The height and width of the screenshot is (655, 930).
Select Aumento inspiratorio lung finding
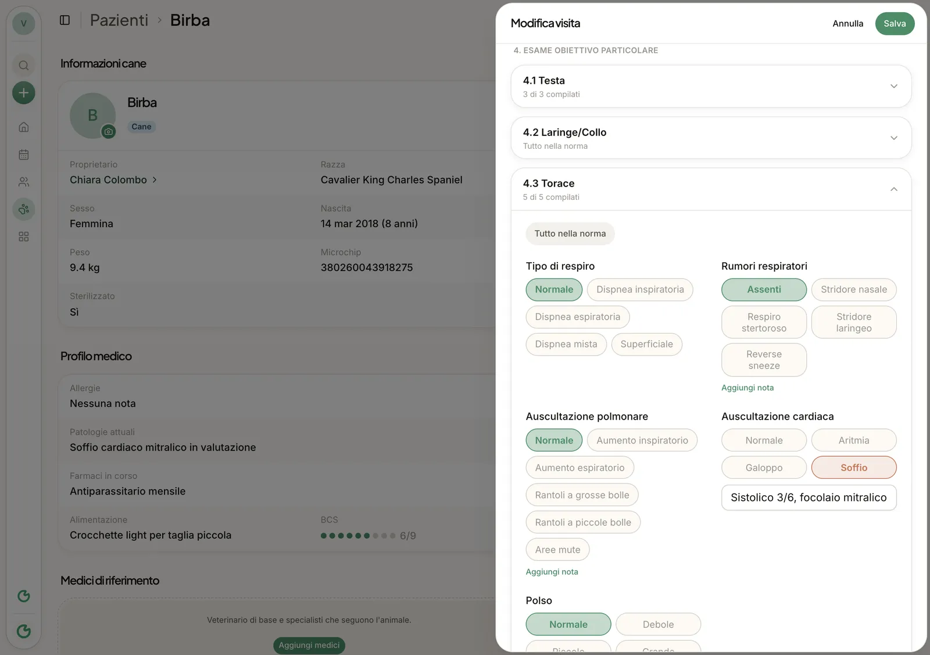click(x=642, y=441)
